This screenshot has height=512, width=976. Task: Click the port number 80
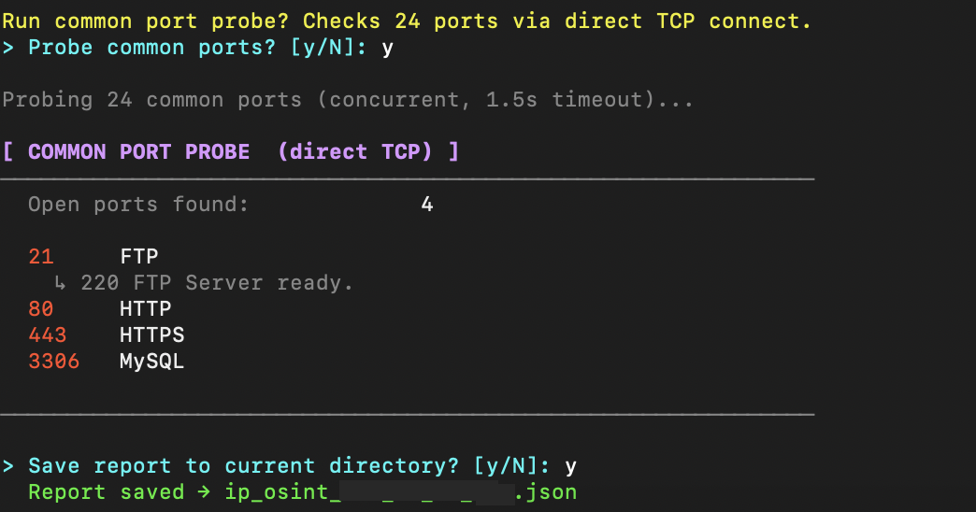click(x=41, y=308)
